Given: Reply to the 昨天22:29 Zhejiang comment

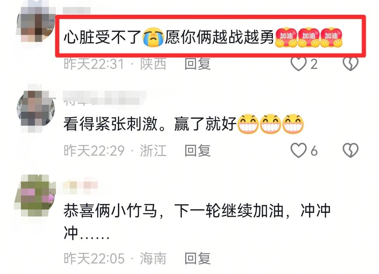Looking at the screenshot, I should (198, 150).
